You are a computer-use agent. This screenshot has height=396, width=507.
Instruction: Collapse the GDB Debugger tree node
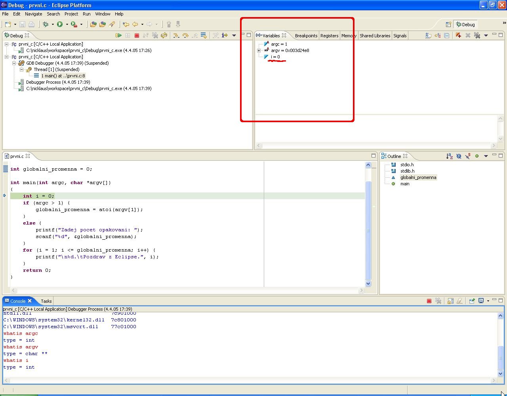(x=14, y=63)
